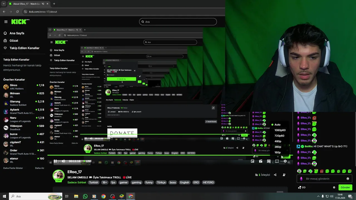The width and height of the screenshot is (356, 200).
Task: Select 160p quality option
Action: pyautogui.click(x=278, y=152)
